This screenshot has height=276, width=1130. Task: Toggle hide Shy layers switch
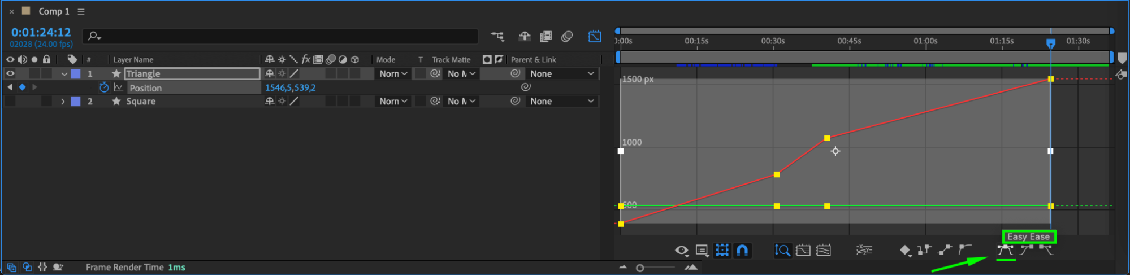(525, 37)
